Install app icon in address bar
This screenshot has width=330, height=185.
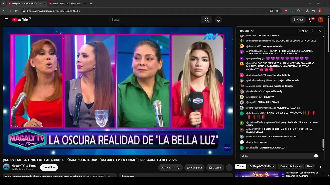271,11
